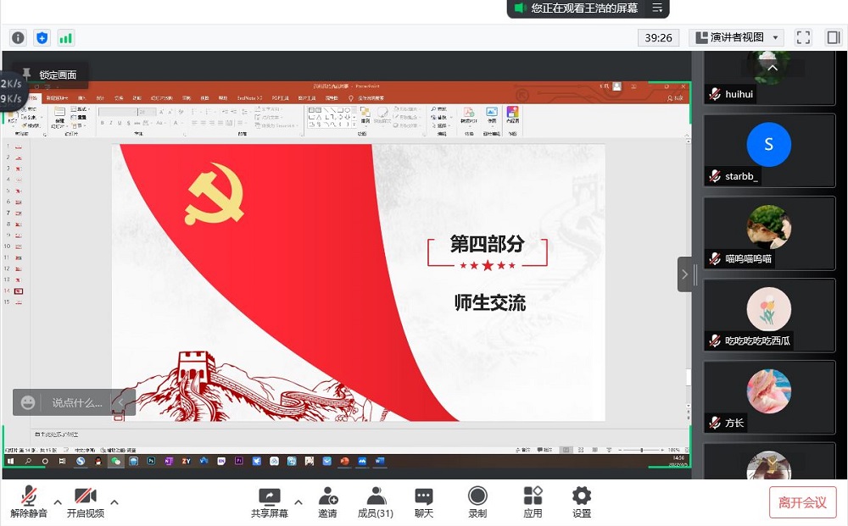
Task: Check the green network signal icon
Action: [65, 37]
